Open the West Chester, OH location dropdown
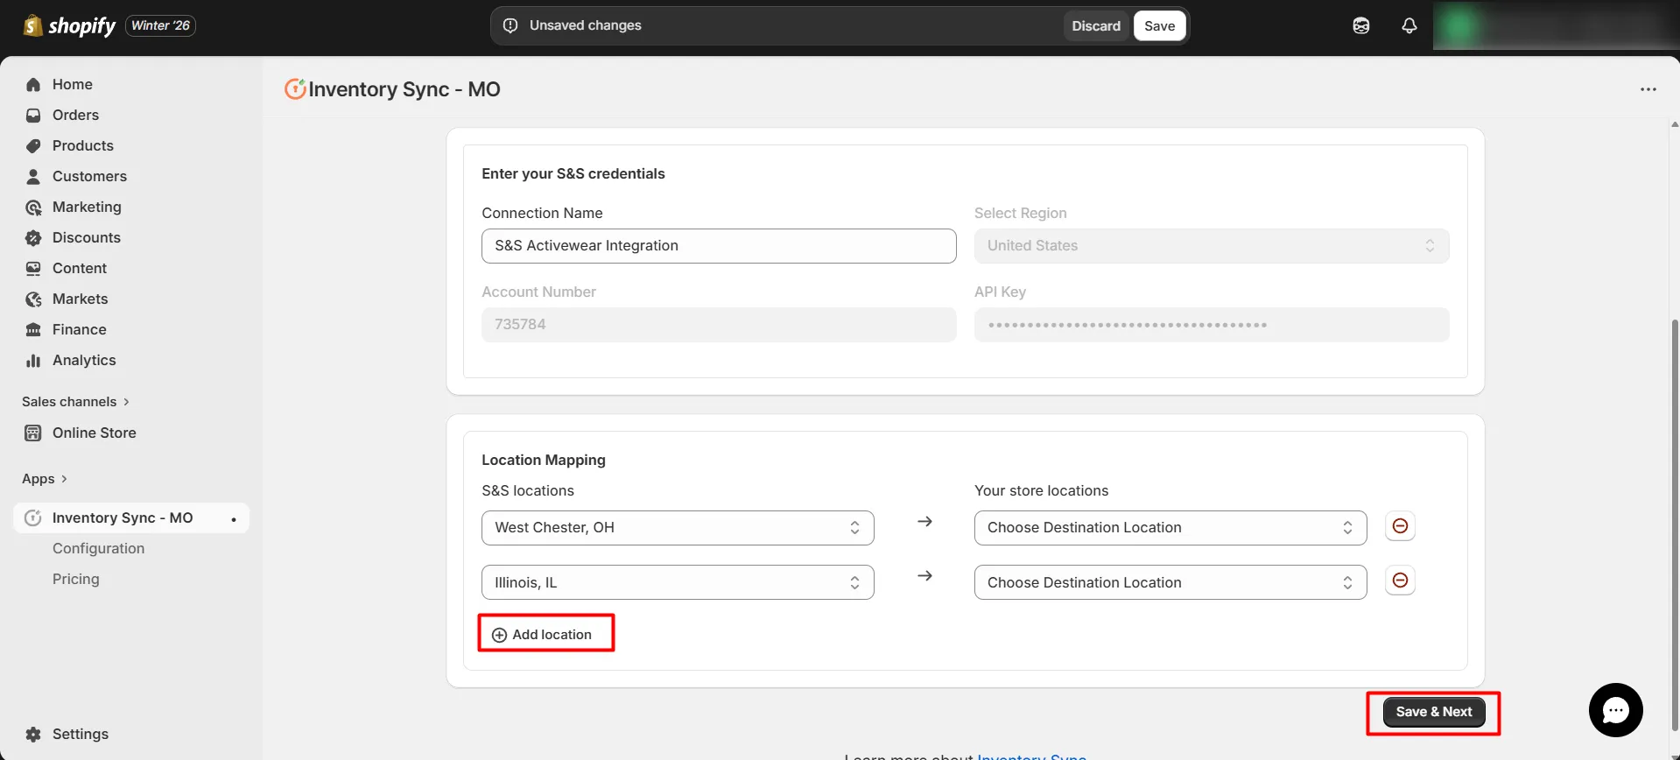The image size is (1680, 760). pyautogui.click(x=678, y=528)
